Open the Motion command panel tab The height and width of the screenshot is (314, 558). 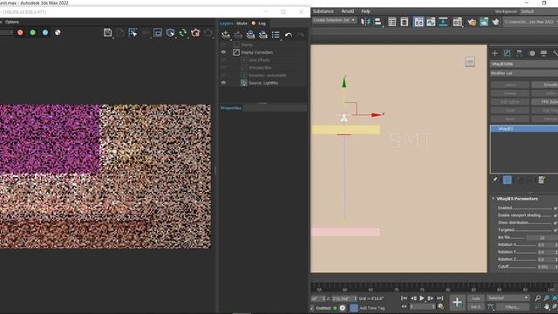(532, 53)
